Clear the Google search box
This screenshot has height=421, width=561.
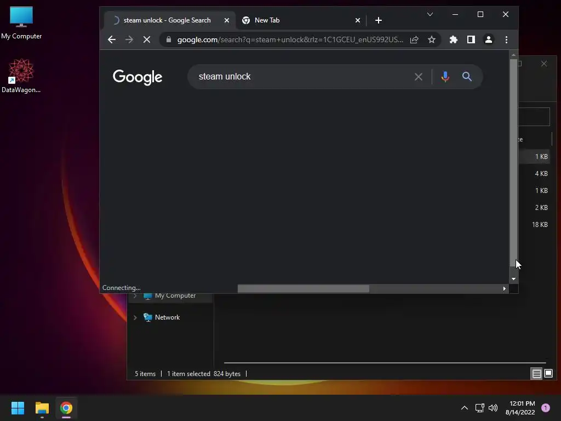418,77
